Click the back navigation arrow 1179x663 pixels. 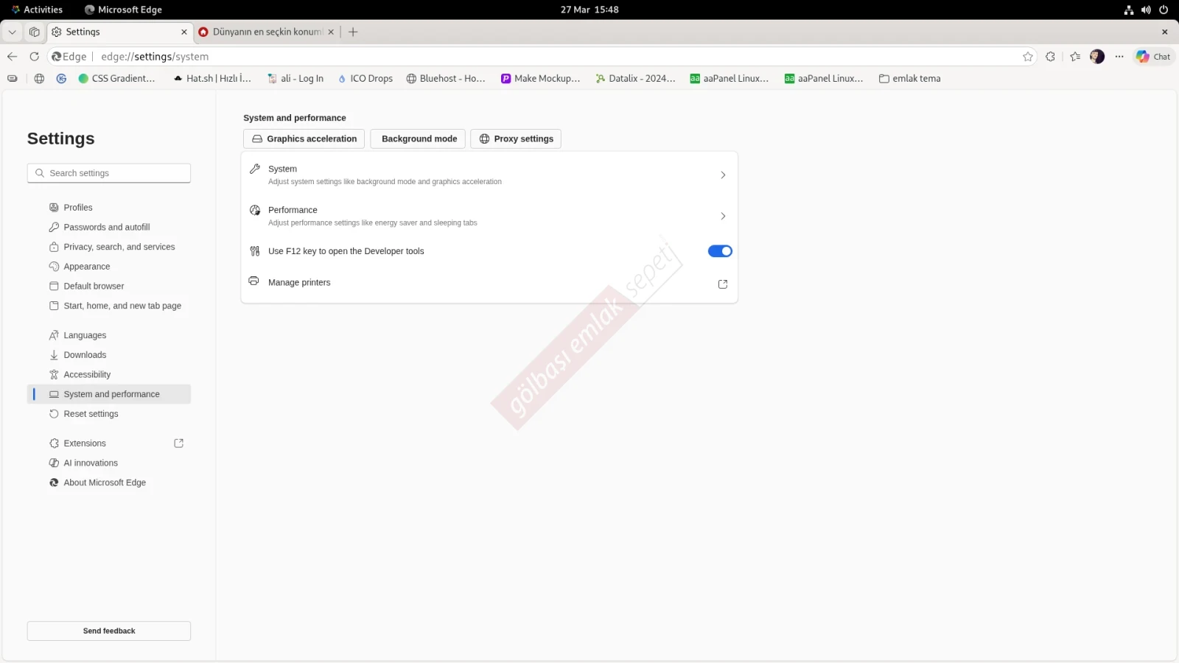click(12, 57)
